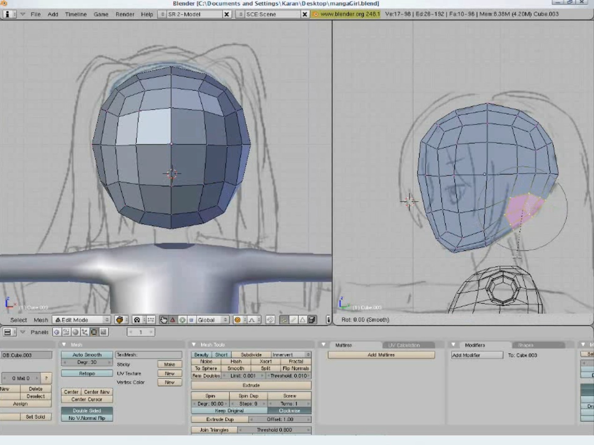Click the Rem Doubles button
Image resolution: width=594 pixels, height=445 pixels.
(x=205, y=376)
